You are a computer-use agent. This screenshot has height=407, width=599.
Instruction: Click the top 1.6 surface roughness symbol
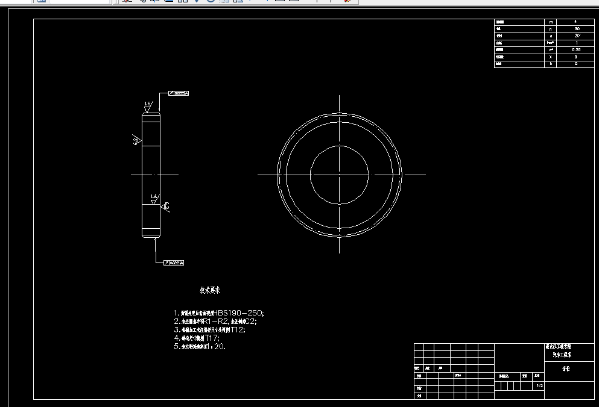click(x=148, y=107)
